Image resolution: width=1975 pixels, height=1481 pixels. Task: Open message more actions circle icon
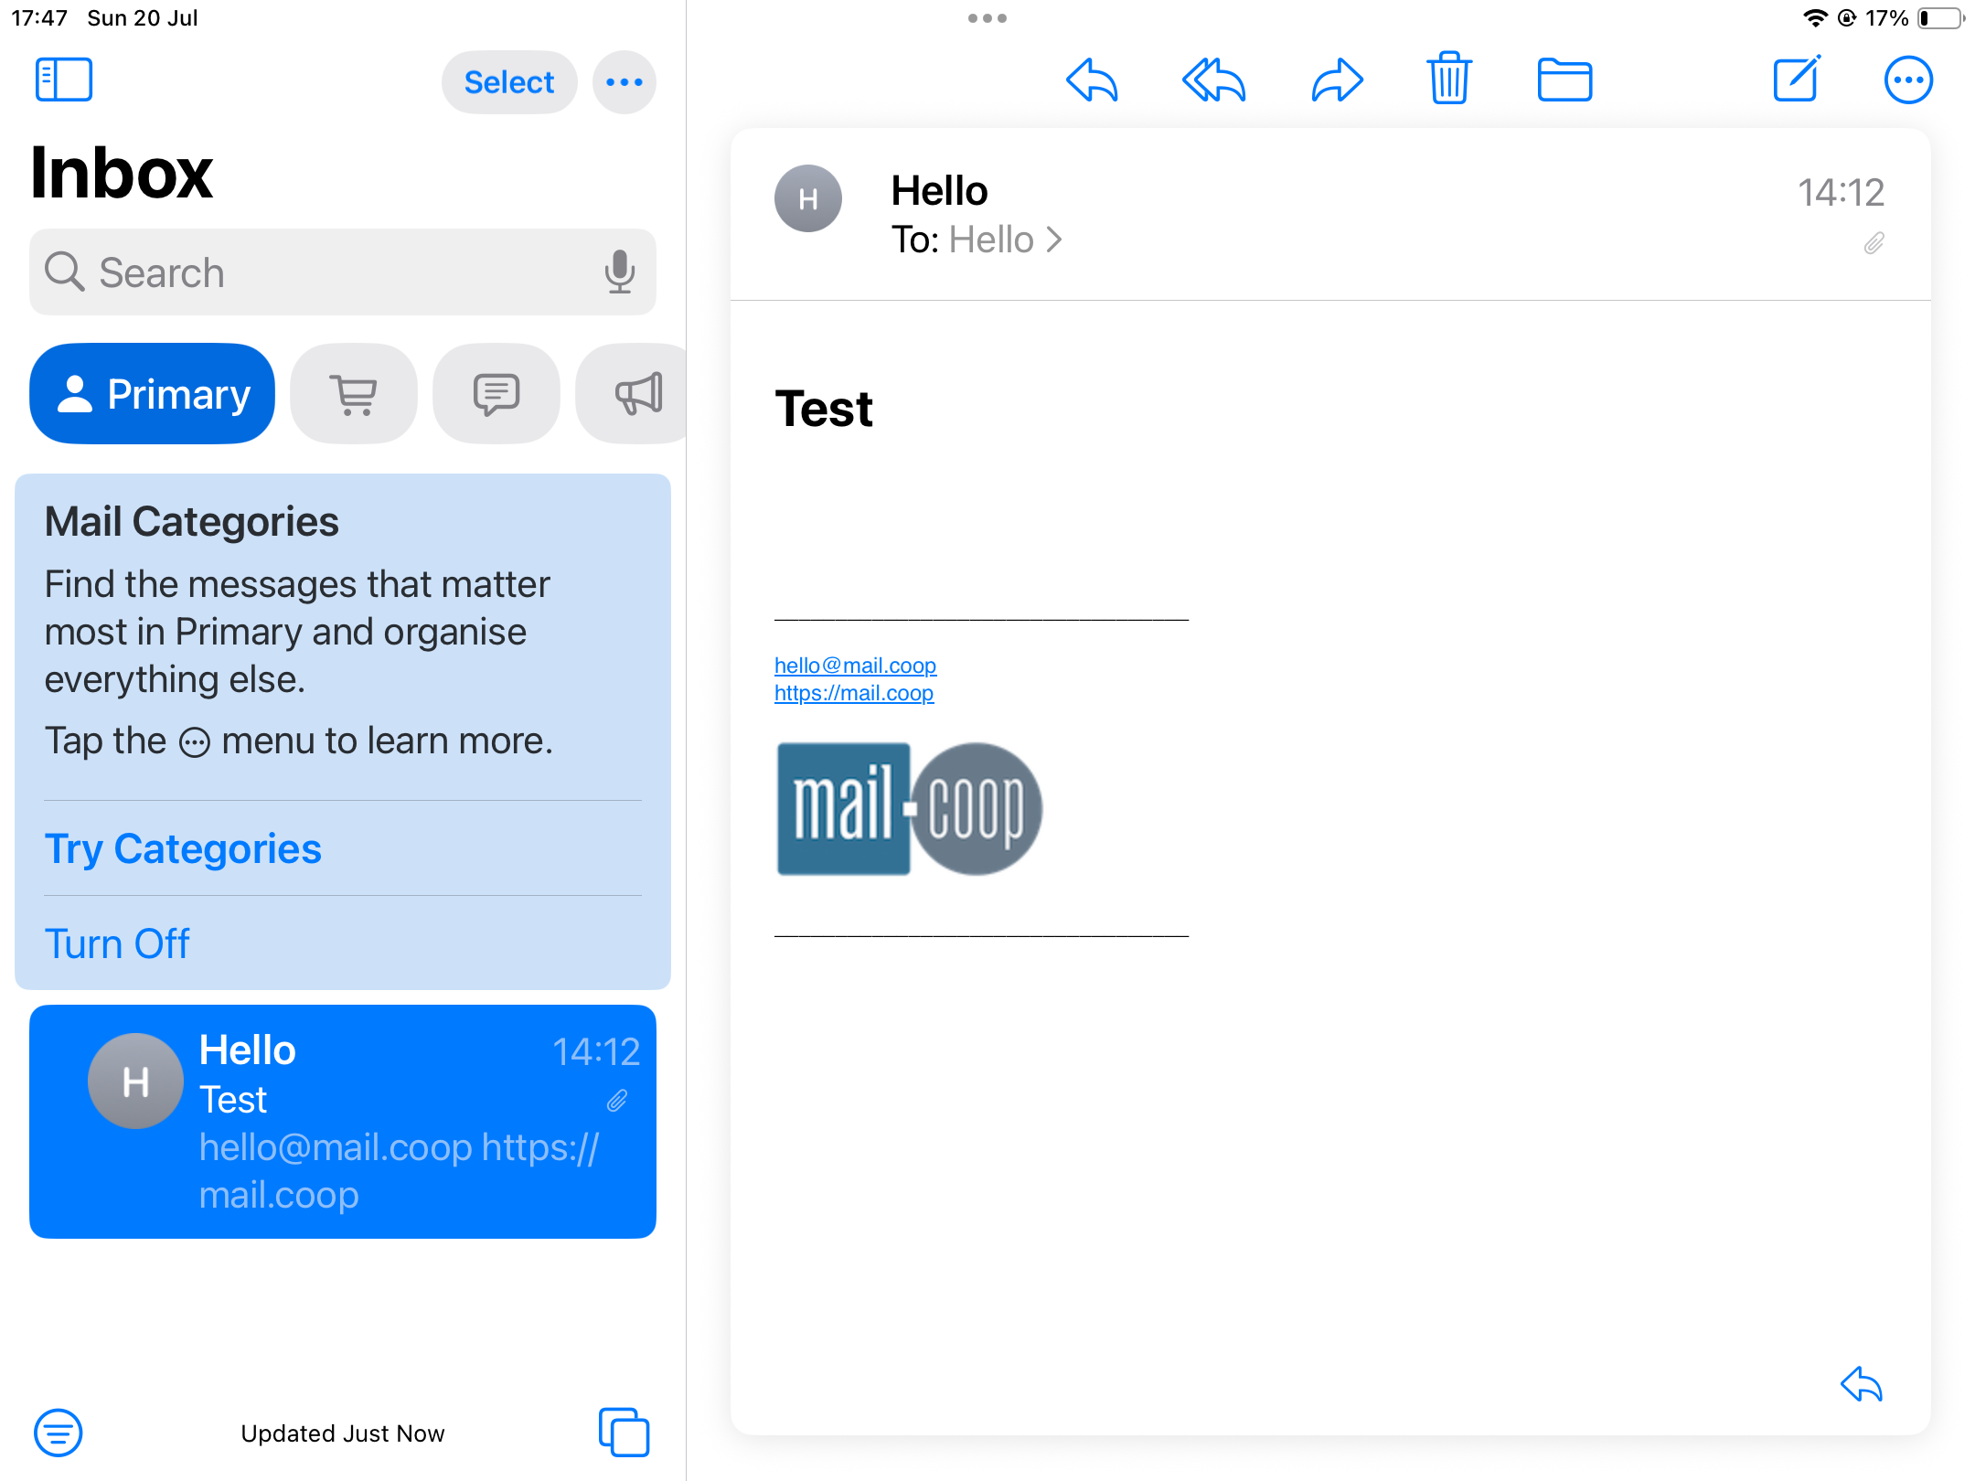coord(1908,80)
